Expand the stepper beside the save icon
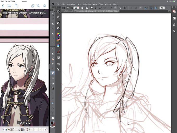Viewport: 177px width, 133px height. pyautogui.click(x=96, y=8)
